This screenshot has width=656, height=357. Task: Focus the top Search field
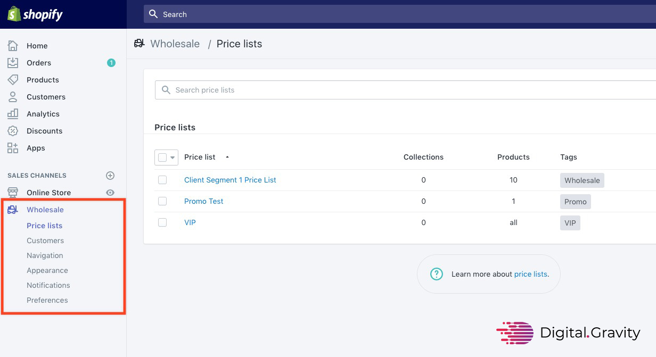click(x=400, y=14)
